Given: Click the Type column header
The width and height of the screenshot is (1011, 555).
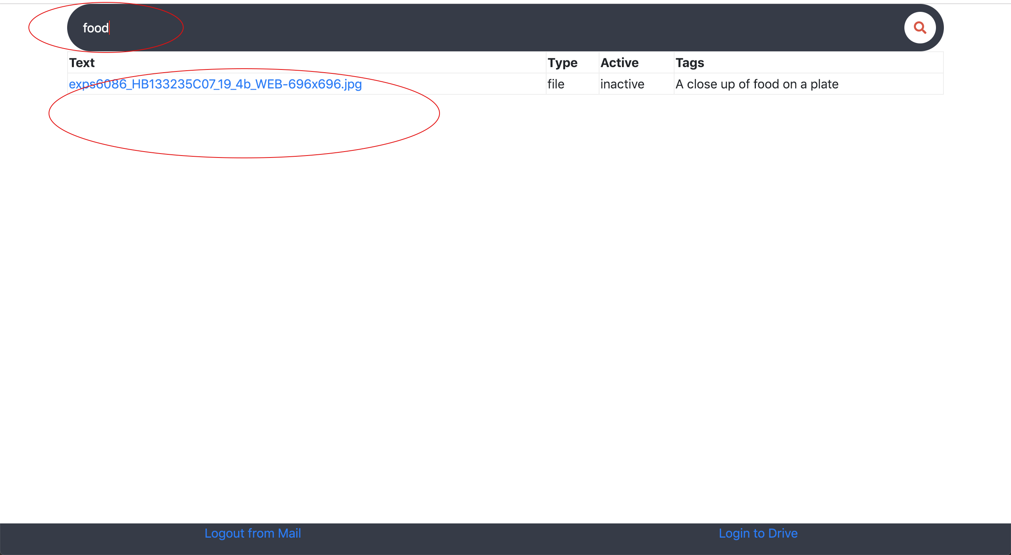Looking at the screenshot, I should coord(562,63).
